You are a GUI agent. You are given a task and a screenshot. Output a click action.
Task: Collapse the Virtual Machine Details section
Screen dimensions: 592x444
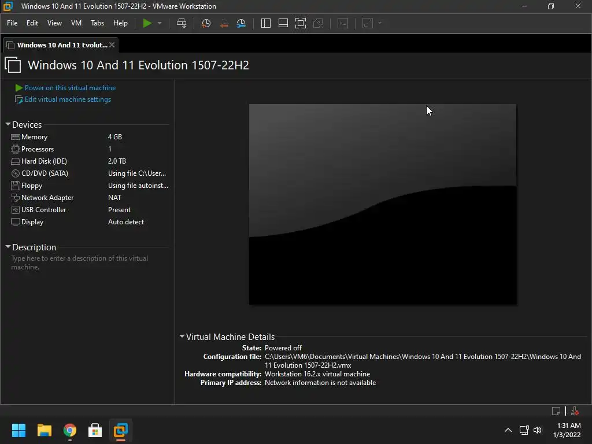pos(182,336)
